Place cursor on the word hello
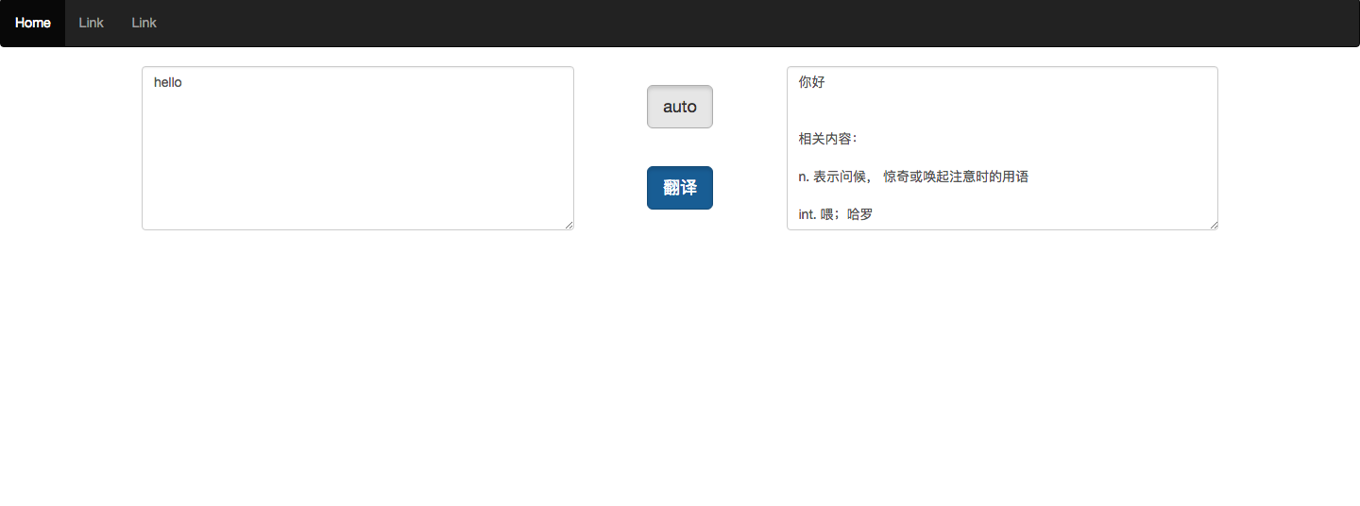The width and height of the screenshot is (1360, 506). tap(167, 83)
